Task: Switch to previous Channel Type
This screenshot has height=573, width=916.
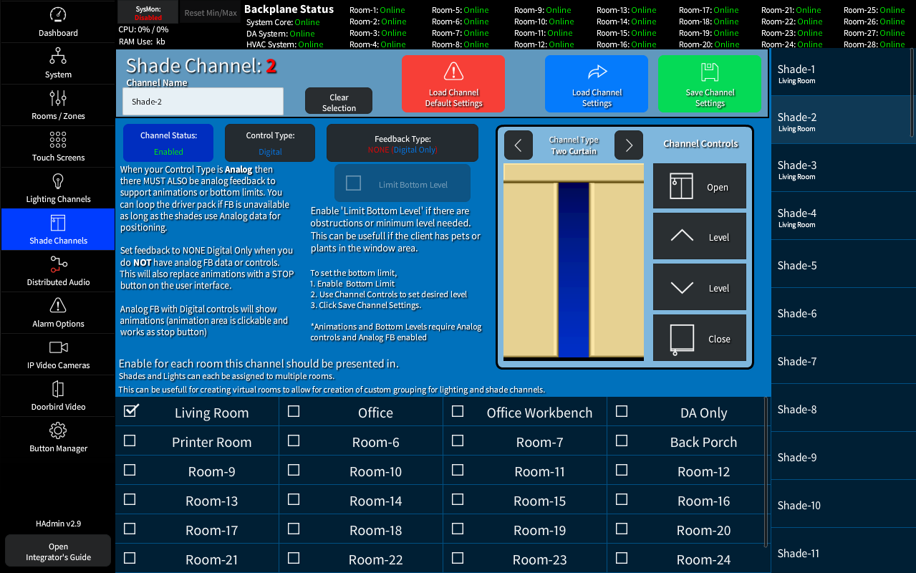Action: [518, 145]
